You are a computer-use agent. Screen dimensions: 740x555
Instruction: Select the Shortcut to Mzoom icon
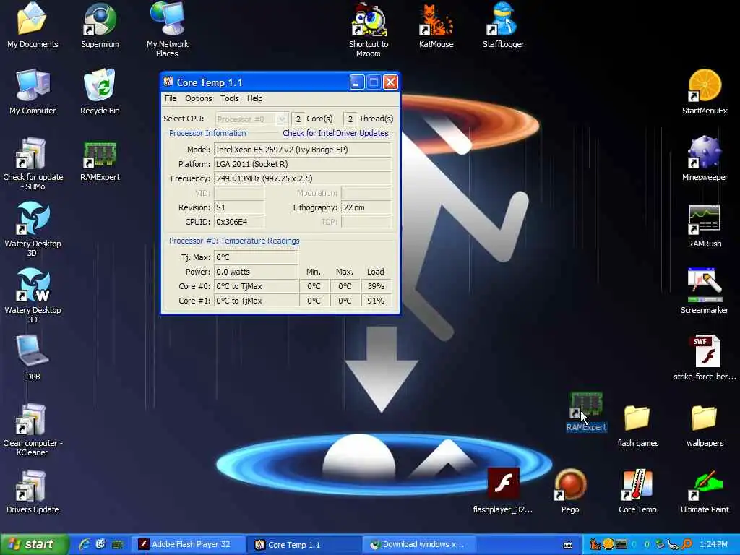[x=368, y=28]
